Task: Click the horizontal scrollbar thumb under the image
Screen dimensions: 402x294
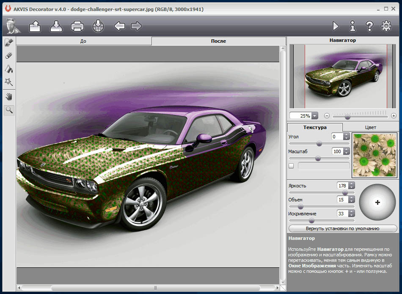Action: click(x=156, y=288)
